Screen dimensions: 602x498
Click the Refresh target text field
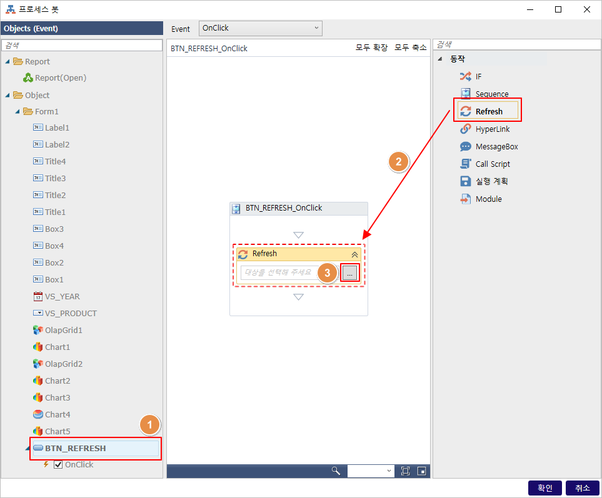point(290,272)
